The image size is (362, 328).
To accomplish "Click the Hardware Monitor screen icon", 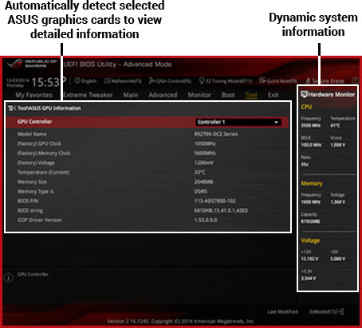I will 304,95.
